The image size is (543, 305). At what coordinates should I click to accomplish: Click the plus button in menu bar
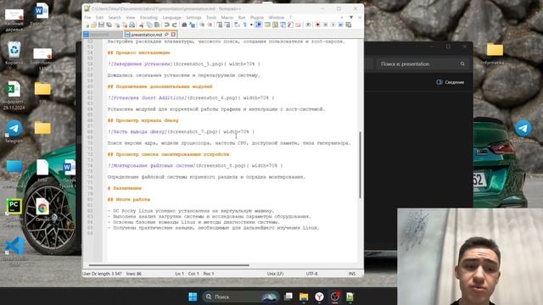(x=342, y=17)
